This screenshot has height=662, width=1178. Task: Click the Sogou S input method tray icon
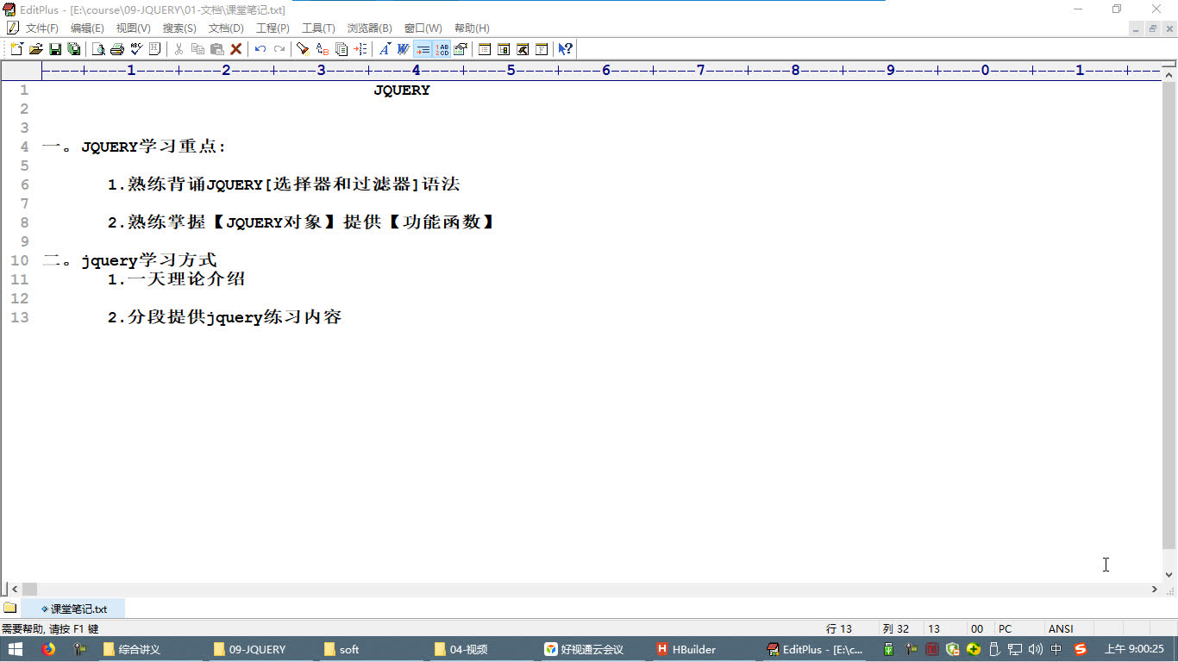click(x=1080, y=649)
